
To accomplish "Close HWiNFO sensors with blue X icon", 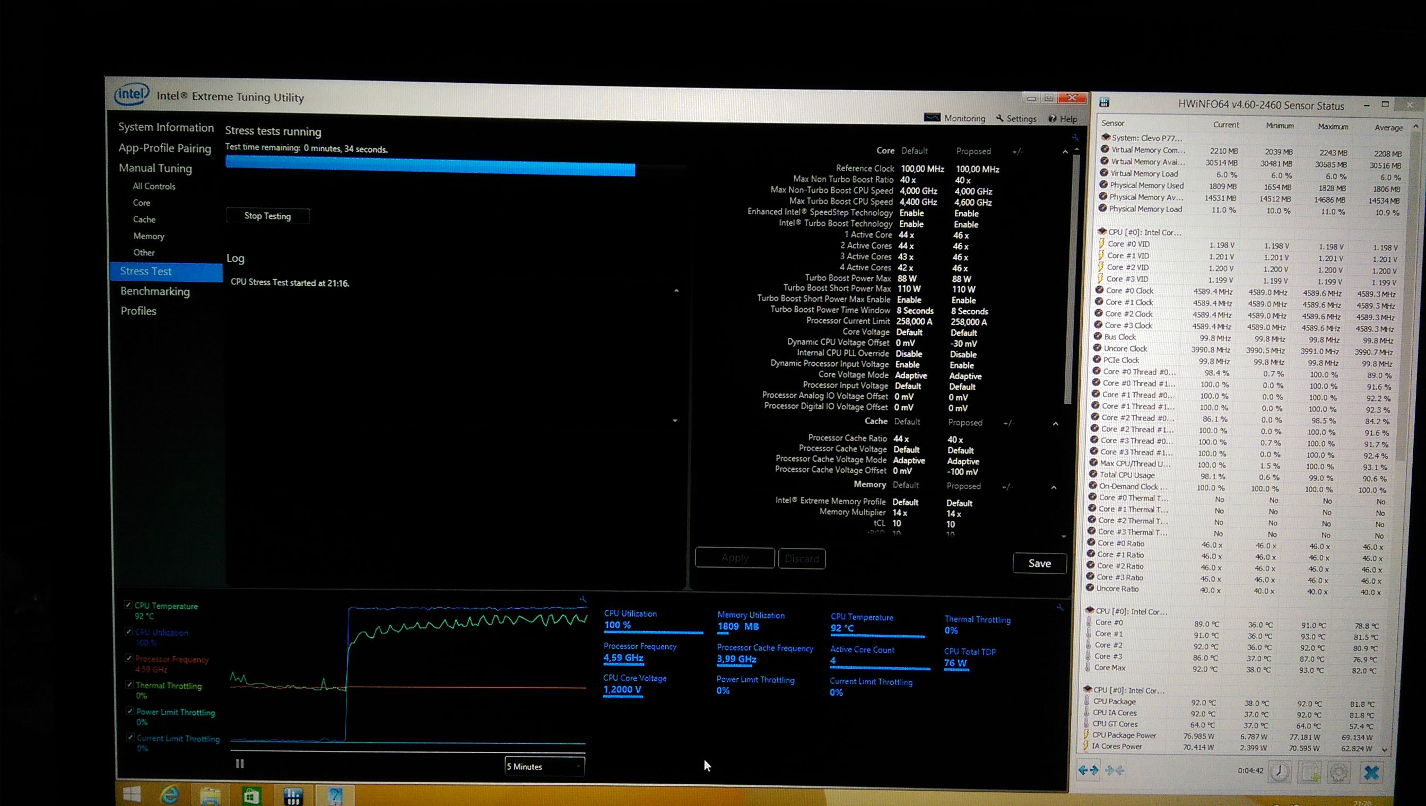I will coord(1372,773).
